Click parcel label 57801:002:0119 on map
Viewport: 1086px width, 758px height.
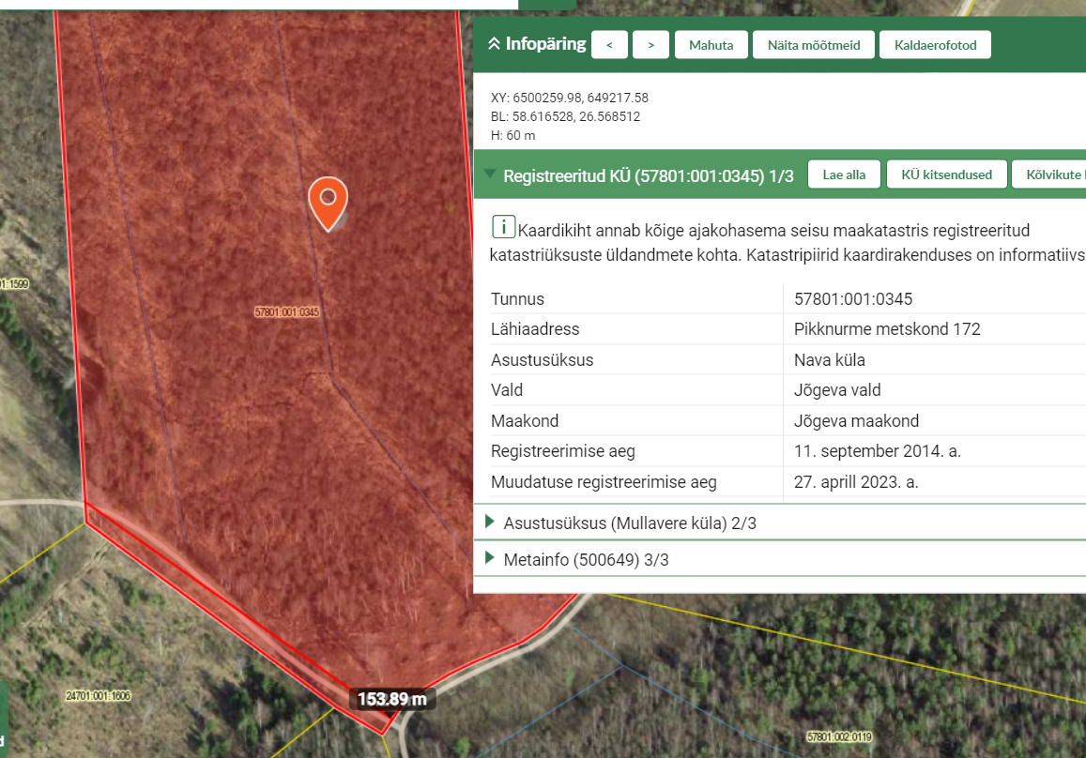click(838, 736)
